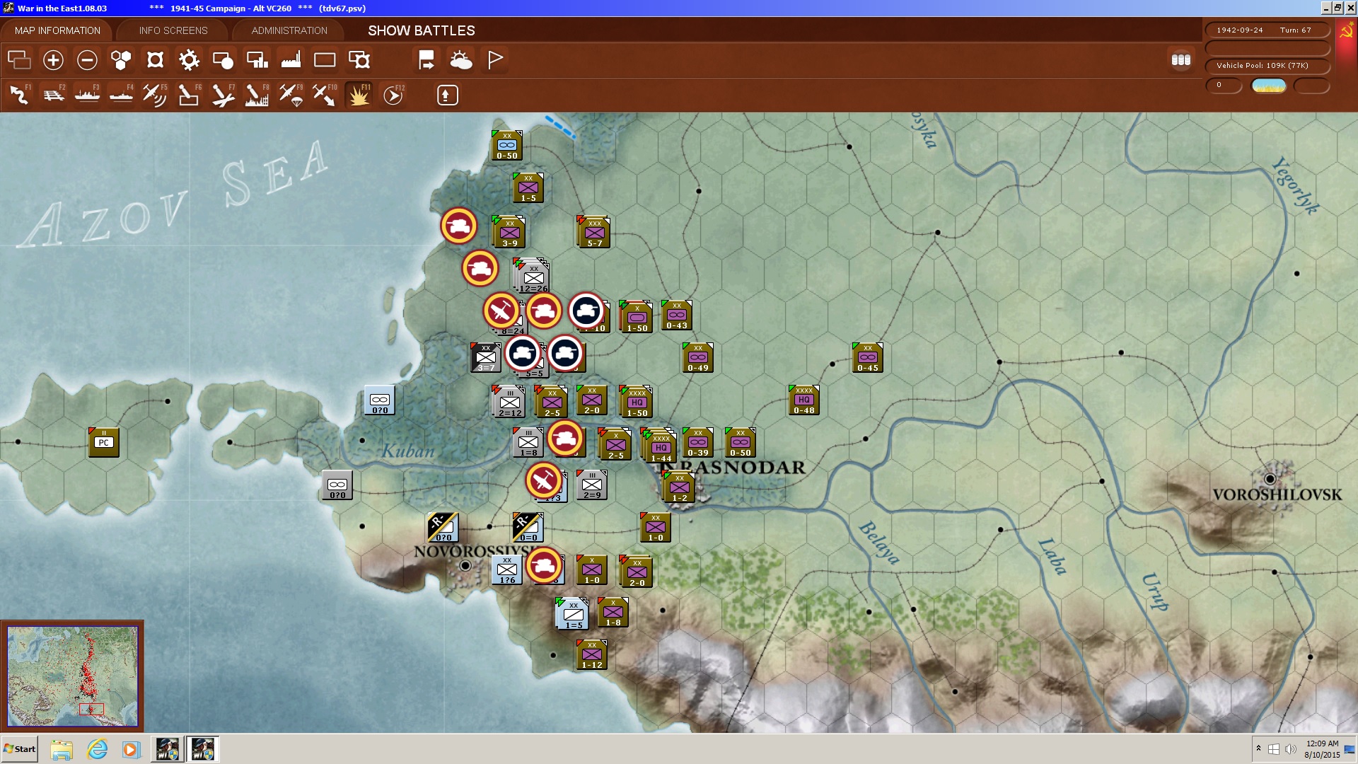
Task: Open the Windows Start menu
Action: (19, 749)
